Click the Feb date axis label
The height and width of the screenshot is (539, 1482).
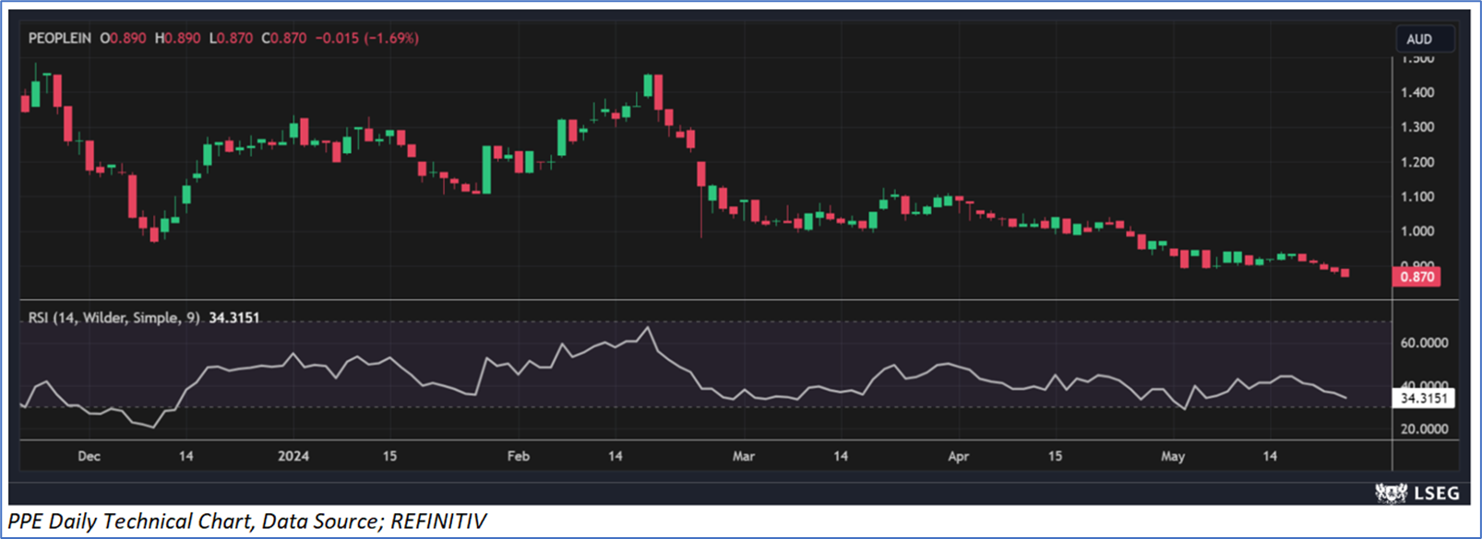click(x=519, y=456)
